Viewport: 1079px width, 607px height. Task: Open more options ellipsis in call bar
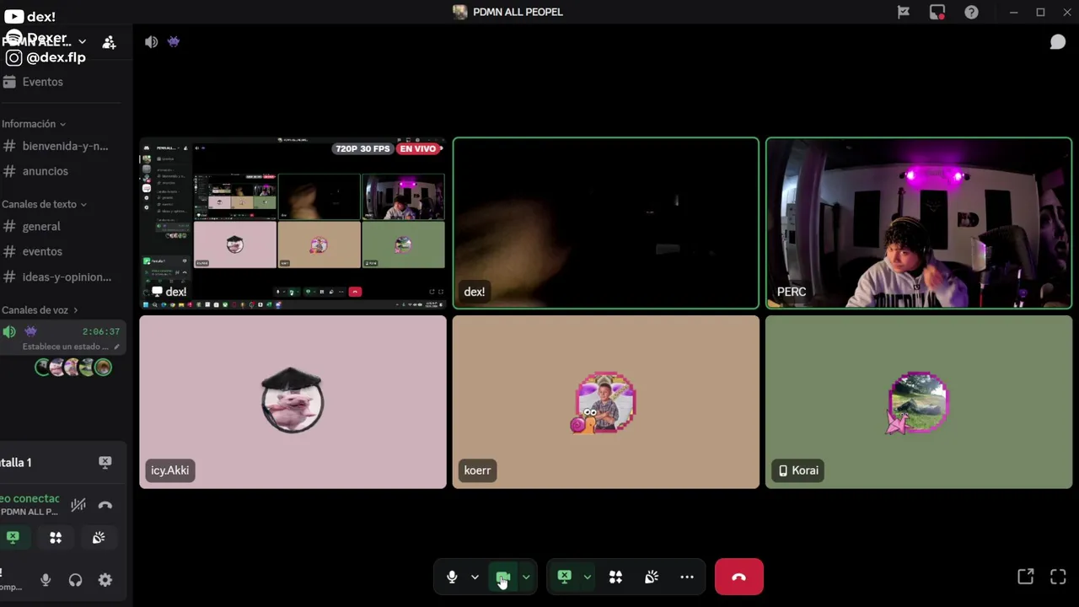click(687, 577)
